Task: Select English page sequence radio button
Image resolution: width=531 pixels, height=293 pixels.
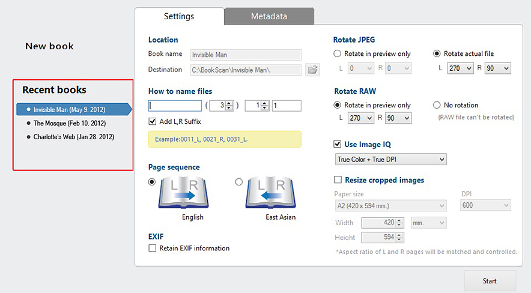Action: point(152,182)
